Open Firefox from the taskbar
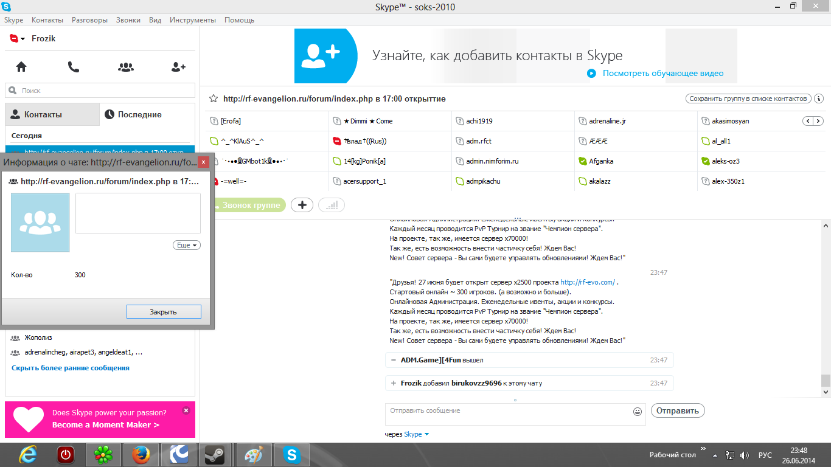Image resolution: width=831 pixels, height=467 pixels. click(141, 455)
